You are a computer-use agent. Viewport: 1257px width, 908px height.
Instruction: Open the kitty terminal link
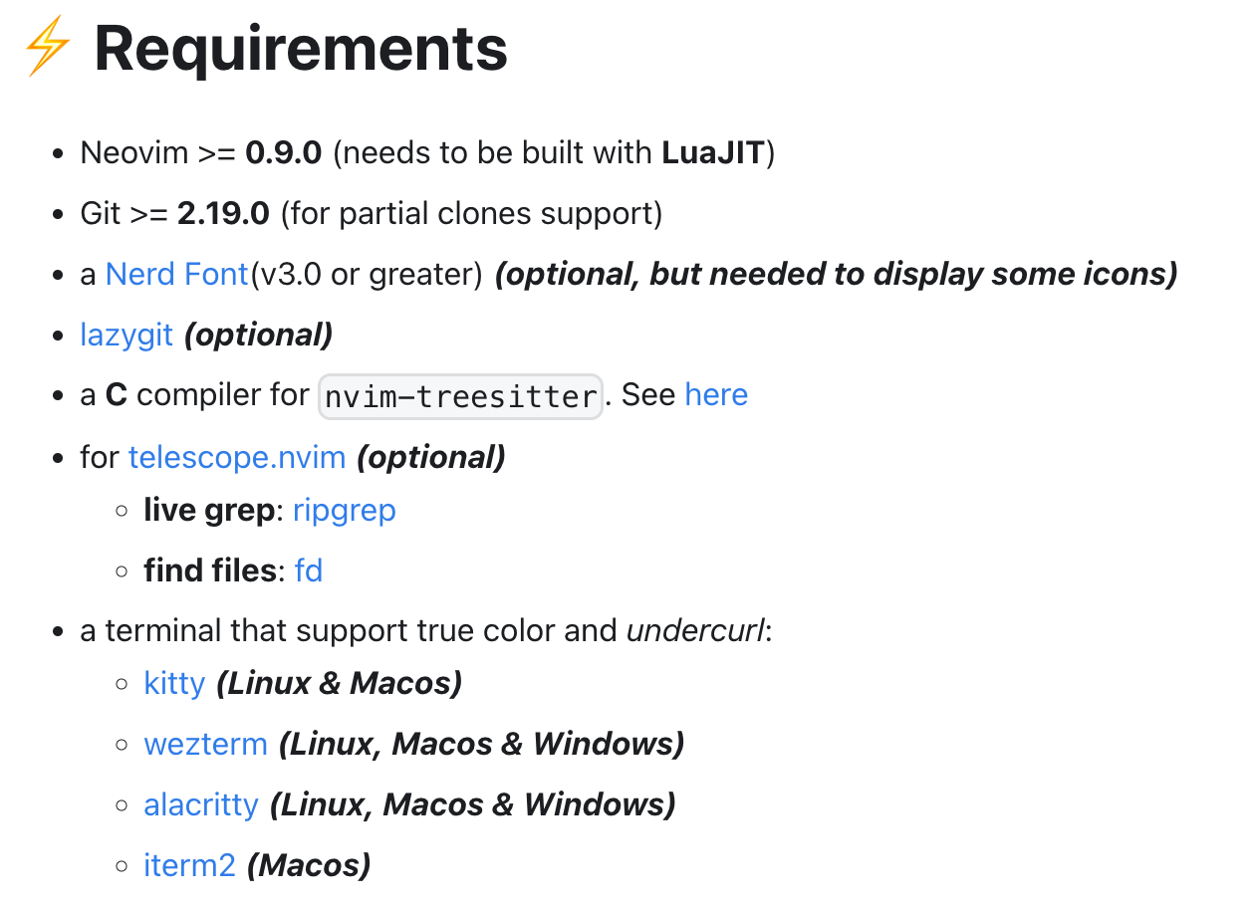click(x=174, y=684)
